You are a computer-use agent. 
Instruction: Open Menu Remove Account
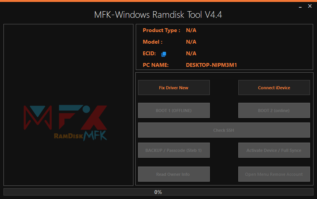(x=274, y=174)
